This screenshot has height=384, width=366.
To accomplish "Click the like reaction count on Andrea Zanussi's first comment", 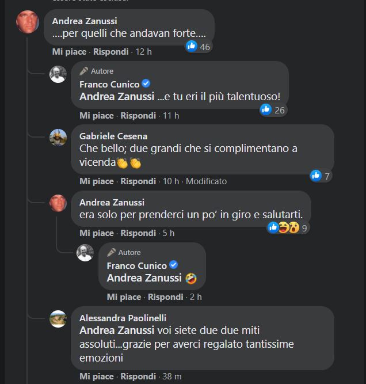I will pos(199,47).
